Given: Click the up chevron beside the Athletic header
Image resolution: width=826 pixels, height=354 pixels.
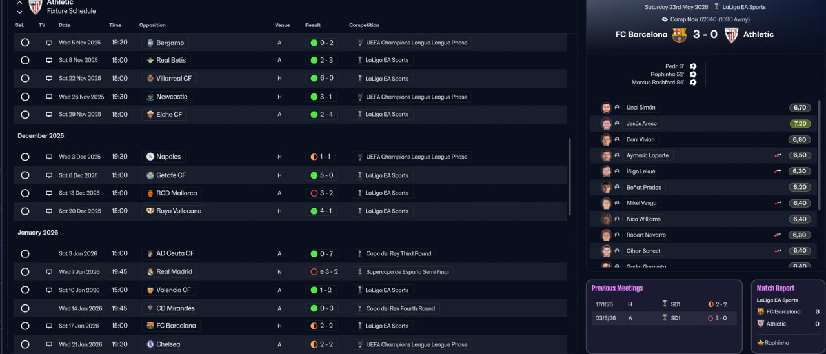Looking at the screenshot, I should 19,3.
